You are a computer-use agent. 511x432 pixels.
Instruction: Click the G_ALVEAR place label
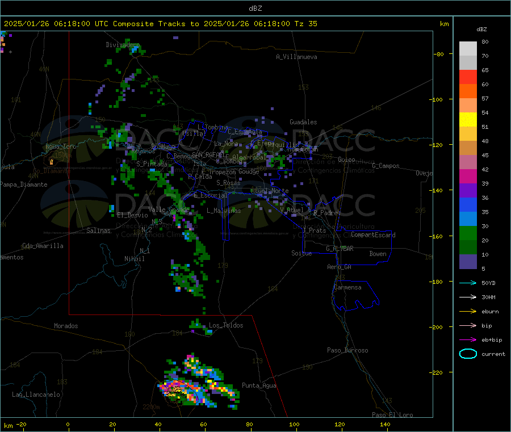(x=340, y=249)
